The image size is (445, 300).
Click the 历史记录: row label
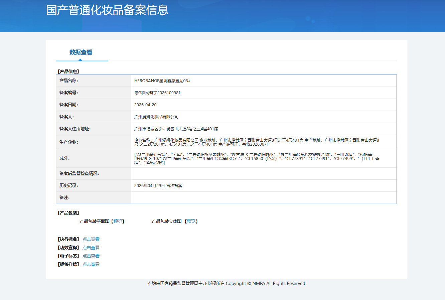[69, 185]
